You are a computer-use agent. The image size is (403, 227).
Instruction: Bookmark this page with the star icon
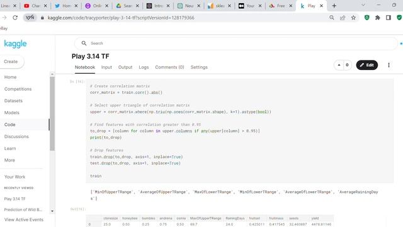pos(353,18)
